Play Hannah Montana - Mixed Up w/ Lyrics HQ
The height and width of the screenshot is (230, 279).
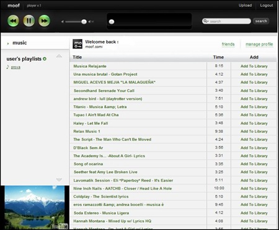(x=112, y=221)
